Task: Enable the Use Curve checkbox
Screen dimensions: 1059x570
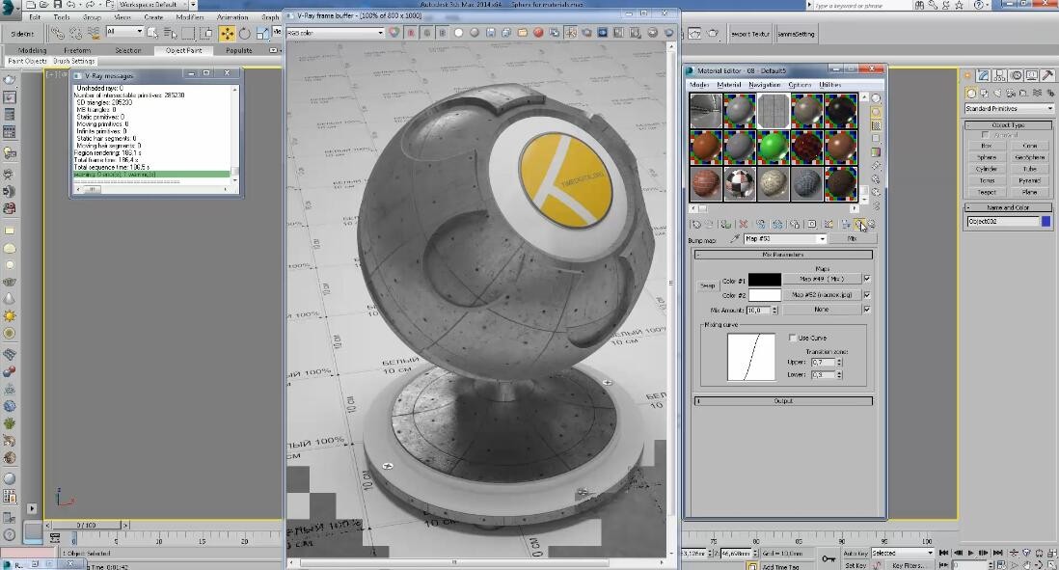Action: 793,338
